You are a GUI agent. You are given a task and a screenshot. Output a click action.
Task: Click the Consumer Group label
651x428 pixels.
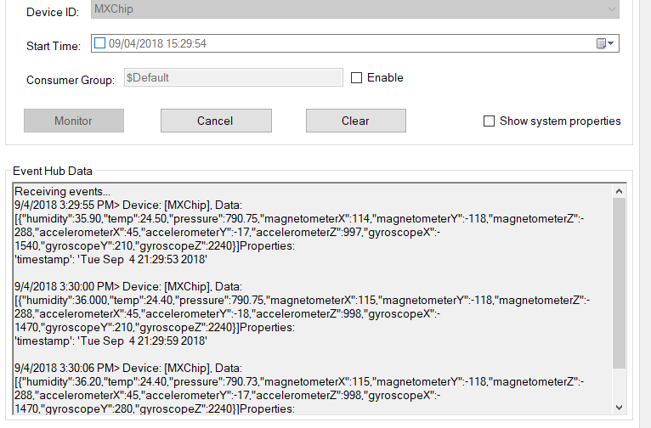point(71,80)
